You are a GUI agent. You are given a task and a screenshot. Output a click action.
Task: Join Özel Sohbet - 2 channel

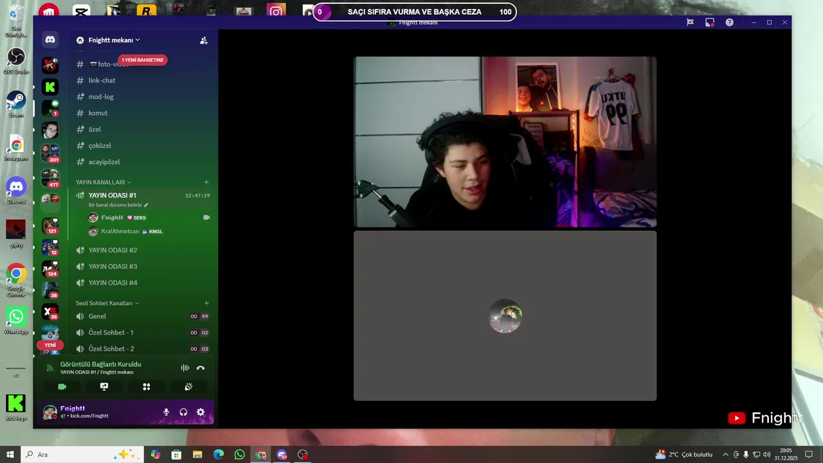142,349
